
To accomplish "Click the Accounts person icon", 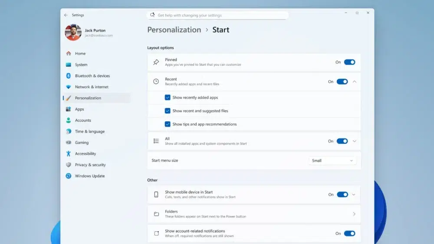I will [x=69, y=120].
